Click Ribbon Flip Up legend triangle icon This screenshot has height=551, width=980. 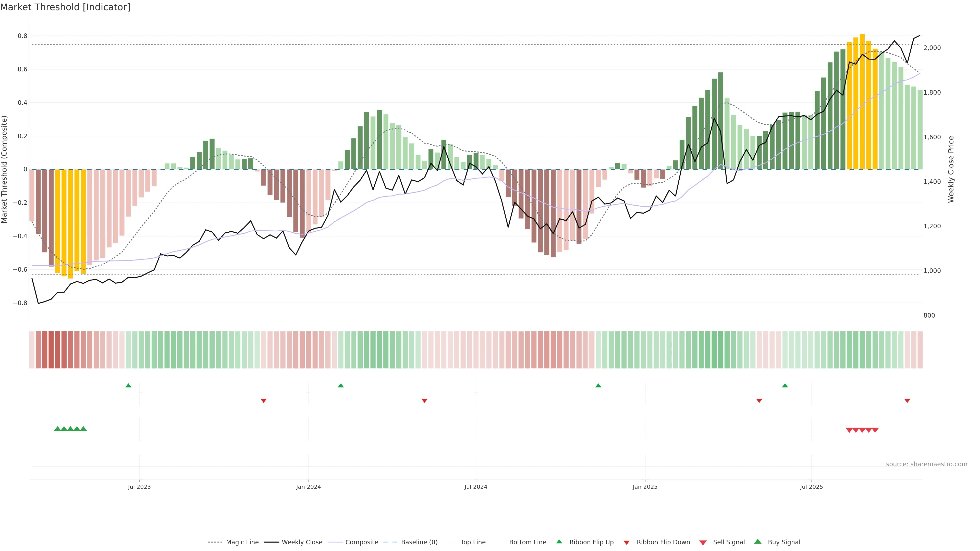(559, 542)
